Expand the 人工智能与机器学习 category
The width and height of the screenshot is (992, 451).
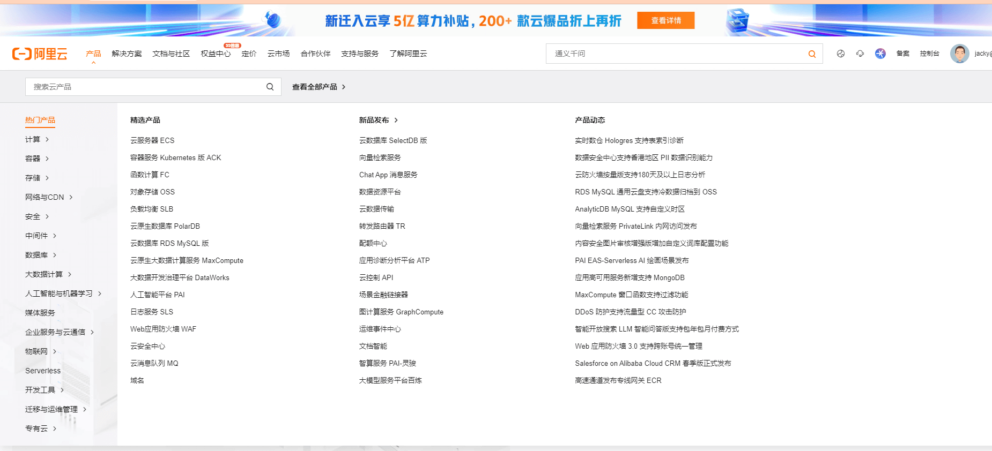pyautogui.click(x=63, y=294)
